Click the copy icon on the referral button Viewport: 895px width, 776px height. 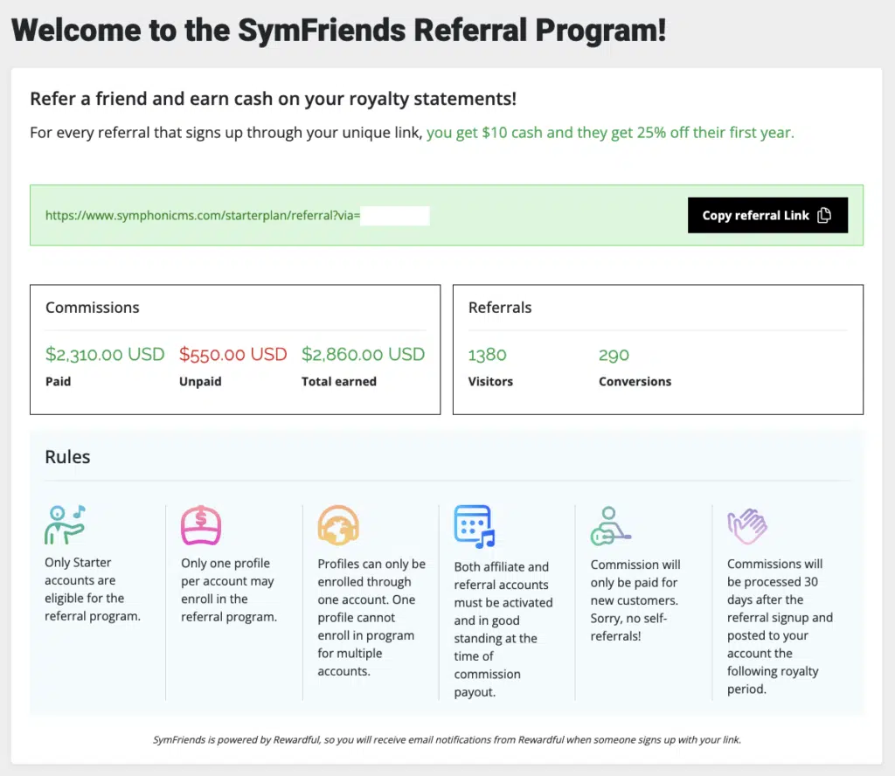826,215
